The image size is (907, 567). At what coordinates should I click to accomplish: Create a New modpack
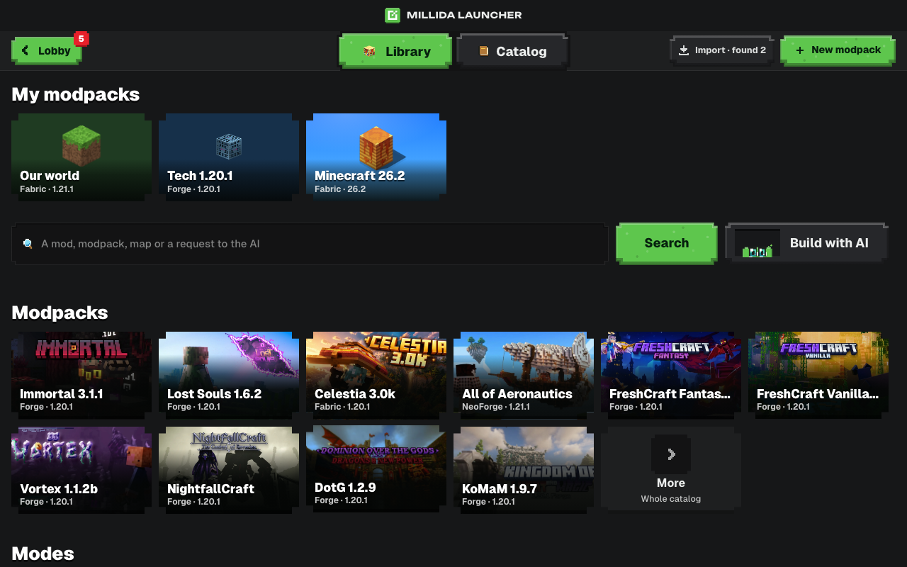pos(838,50)
